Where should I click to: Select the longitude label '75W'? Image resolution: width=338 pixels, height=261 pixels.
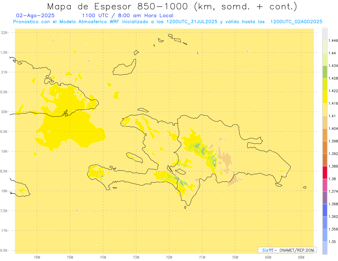tap(70, 257)
